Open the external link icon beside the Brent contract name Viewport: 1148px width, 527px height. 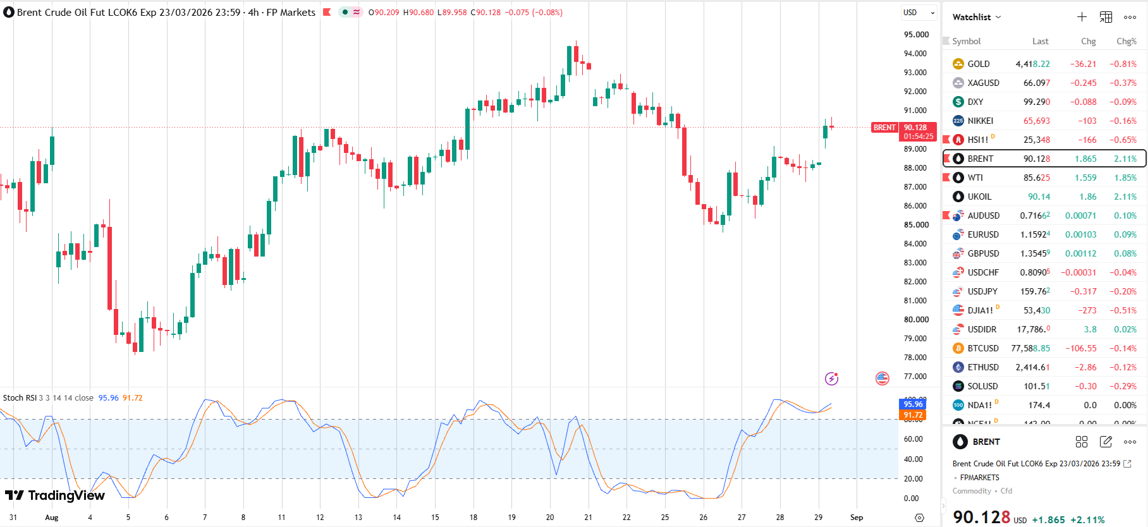[1127, 464]
